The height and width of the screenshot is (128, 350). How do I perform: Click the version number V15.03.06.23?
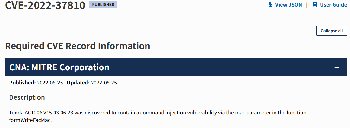pyautogui.click(x=58, y=113)
